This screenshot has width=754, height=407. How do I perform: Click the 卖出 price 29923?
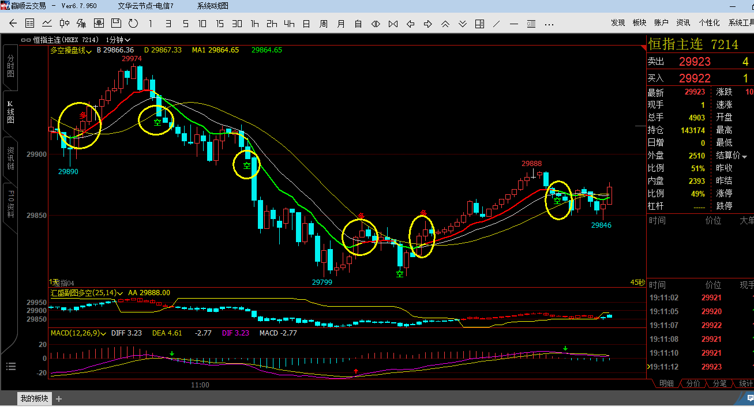click(695, 62)
